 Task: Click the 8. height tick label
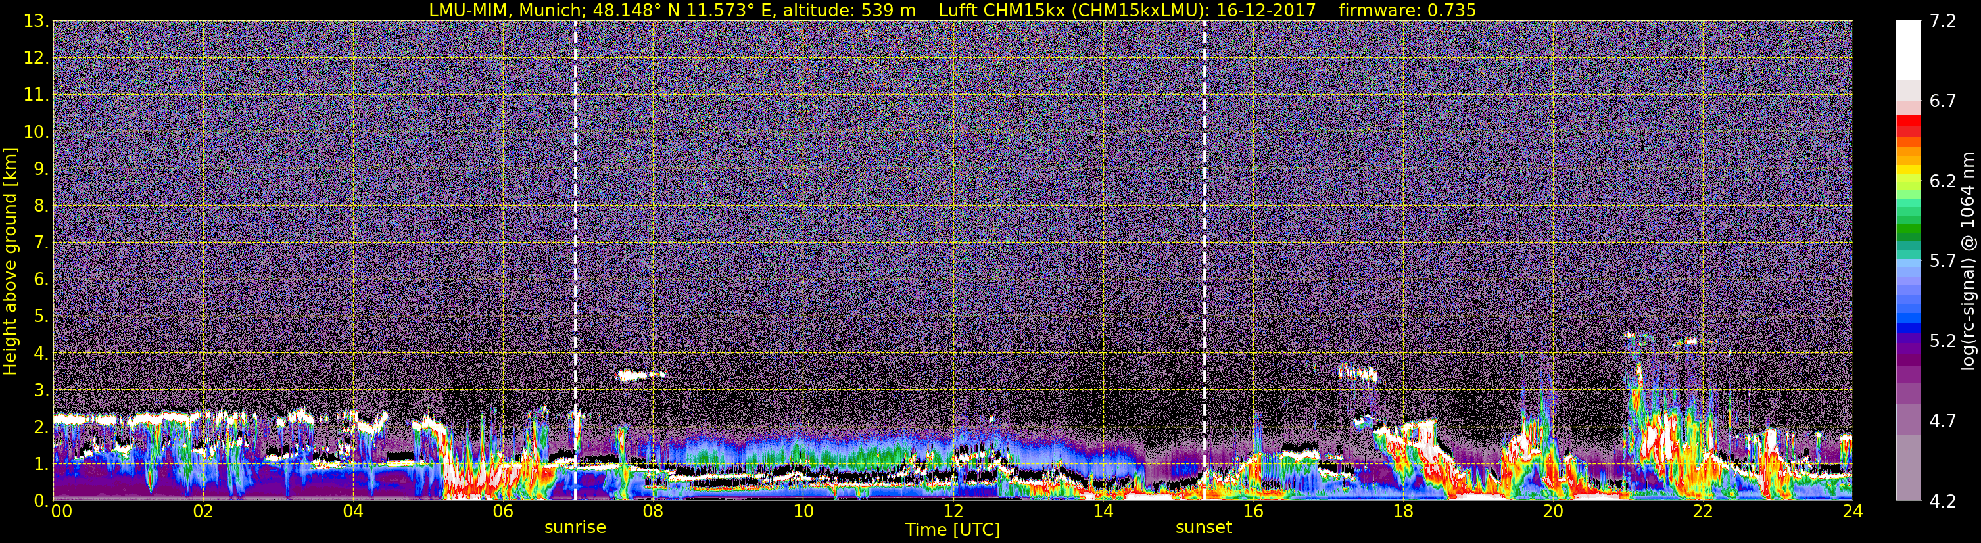[41, 205]
